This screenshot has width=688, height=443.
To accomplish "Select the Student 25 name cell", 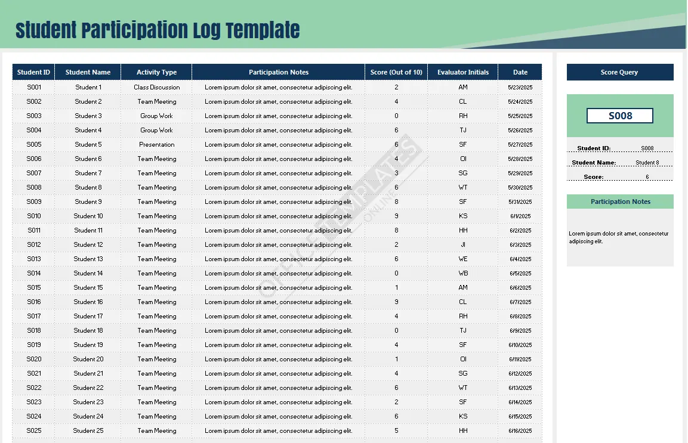I will (88, 430).
